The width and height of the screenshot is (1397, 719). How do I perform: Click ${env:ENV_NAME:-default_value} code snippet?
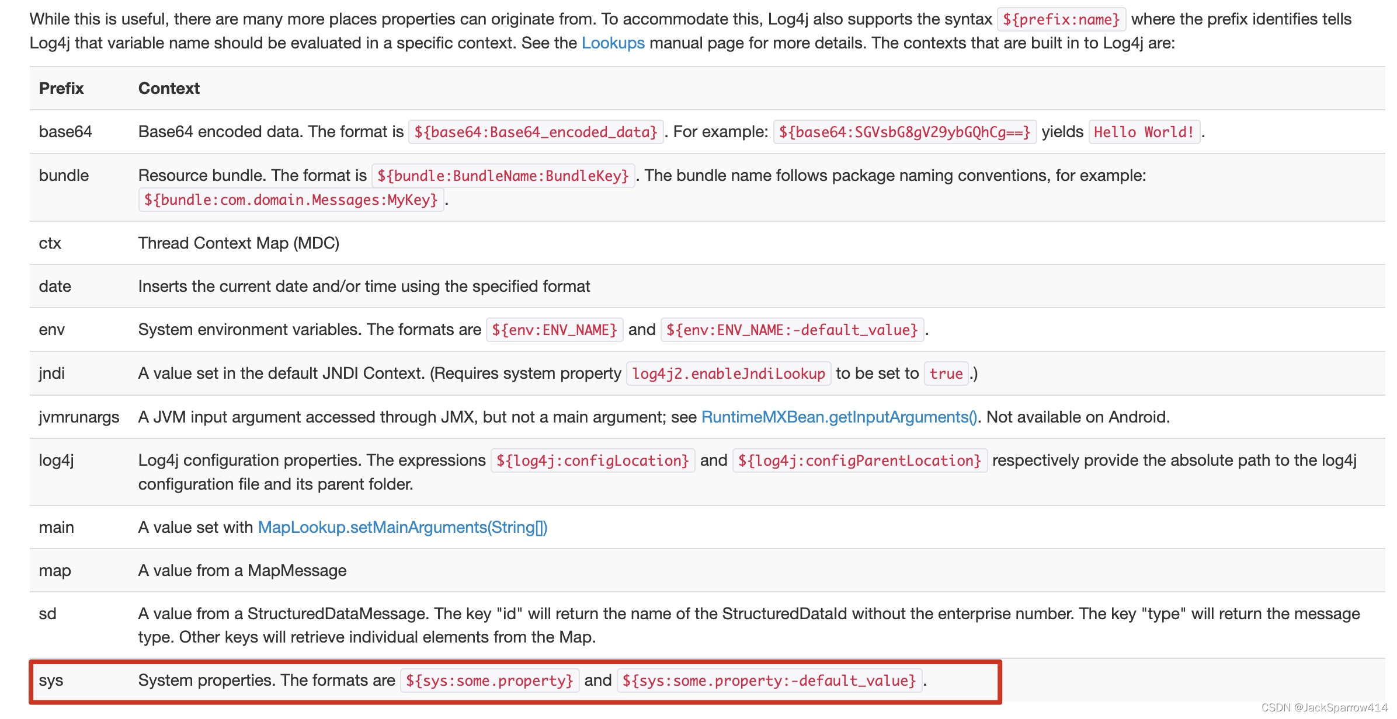tap(792, 330)
